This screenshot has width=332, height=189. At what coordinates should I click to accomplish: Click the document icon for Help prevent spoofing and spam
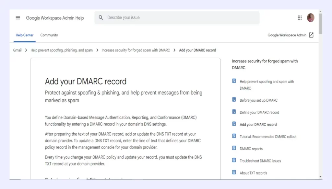(234, 81)
